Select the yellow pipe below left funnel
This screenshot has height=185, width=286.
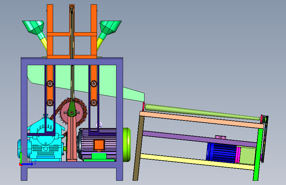(44, 44)
